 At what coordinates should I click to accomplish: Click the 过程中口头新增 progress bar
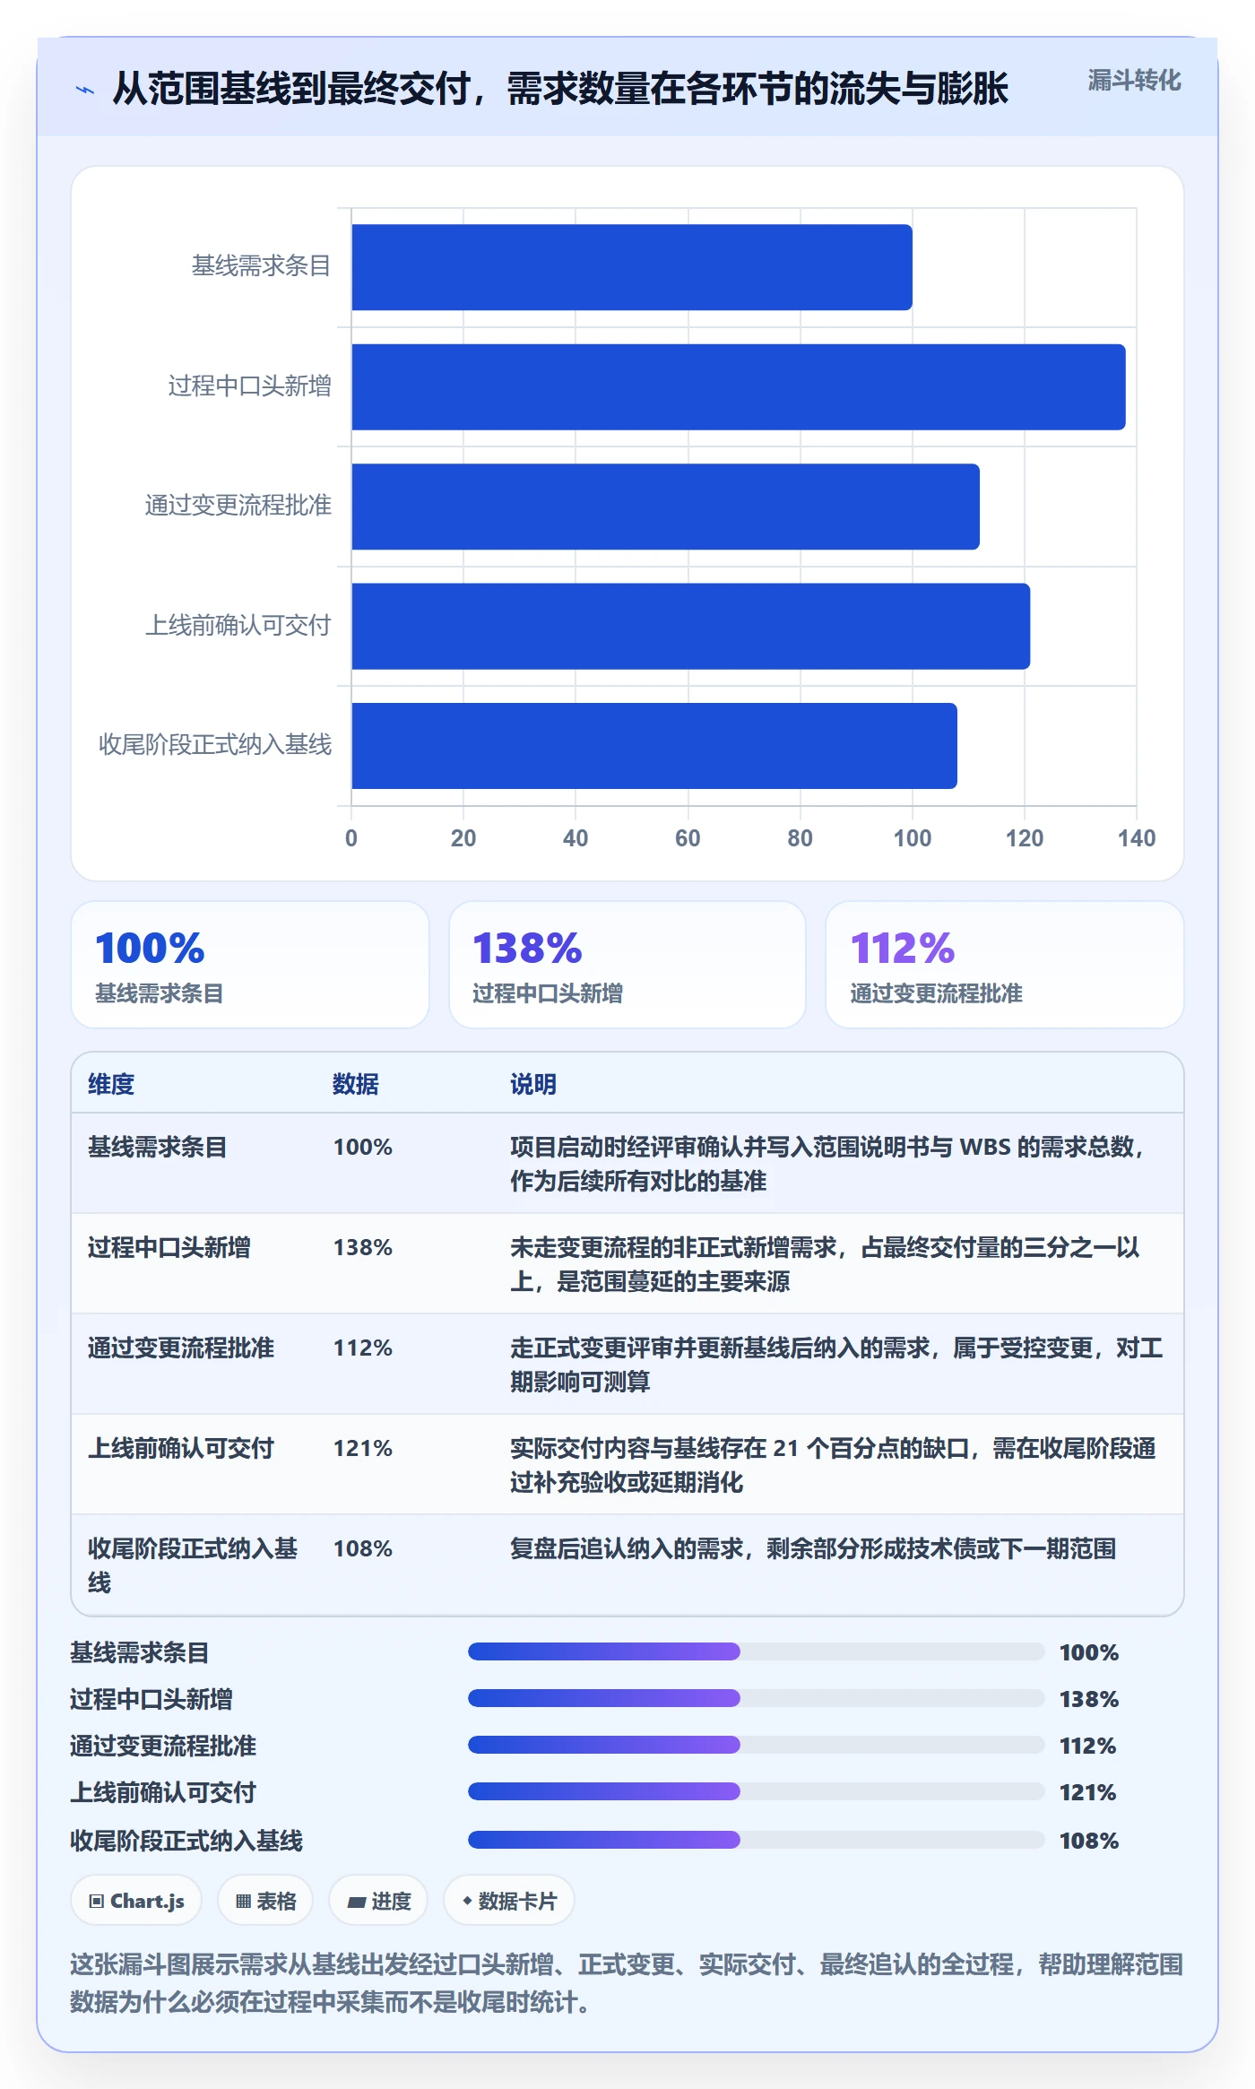(x=757, y=1698)
